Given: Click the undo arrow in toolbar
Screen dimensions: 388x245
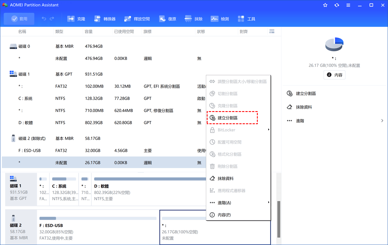Looking at the screenshot, I should click(x=44, y=19).
